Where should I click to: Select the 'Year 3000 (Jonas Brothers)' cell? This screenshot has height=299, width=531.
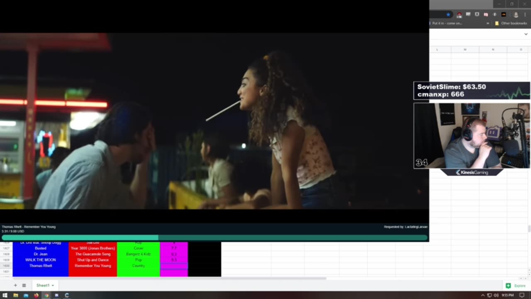pyautogui.click(x=93, y=248)
